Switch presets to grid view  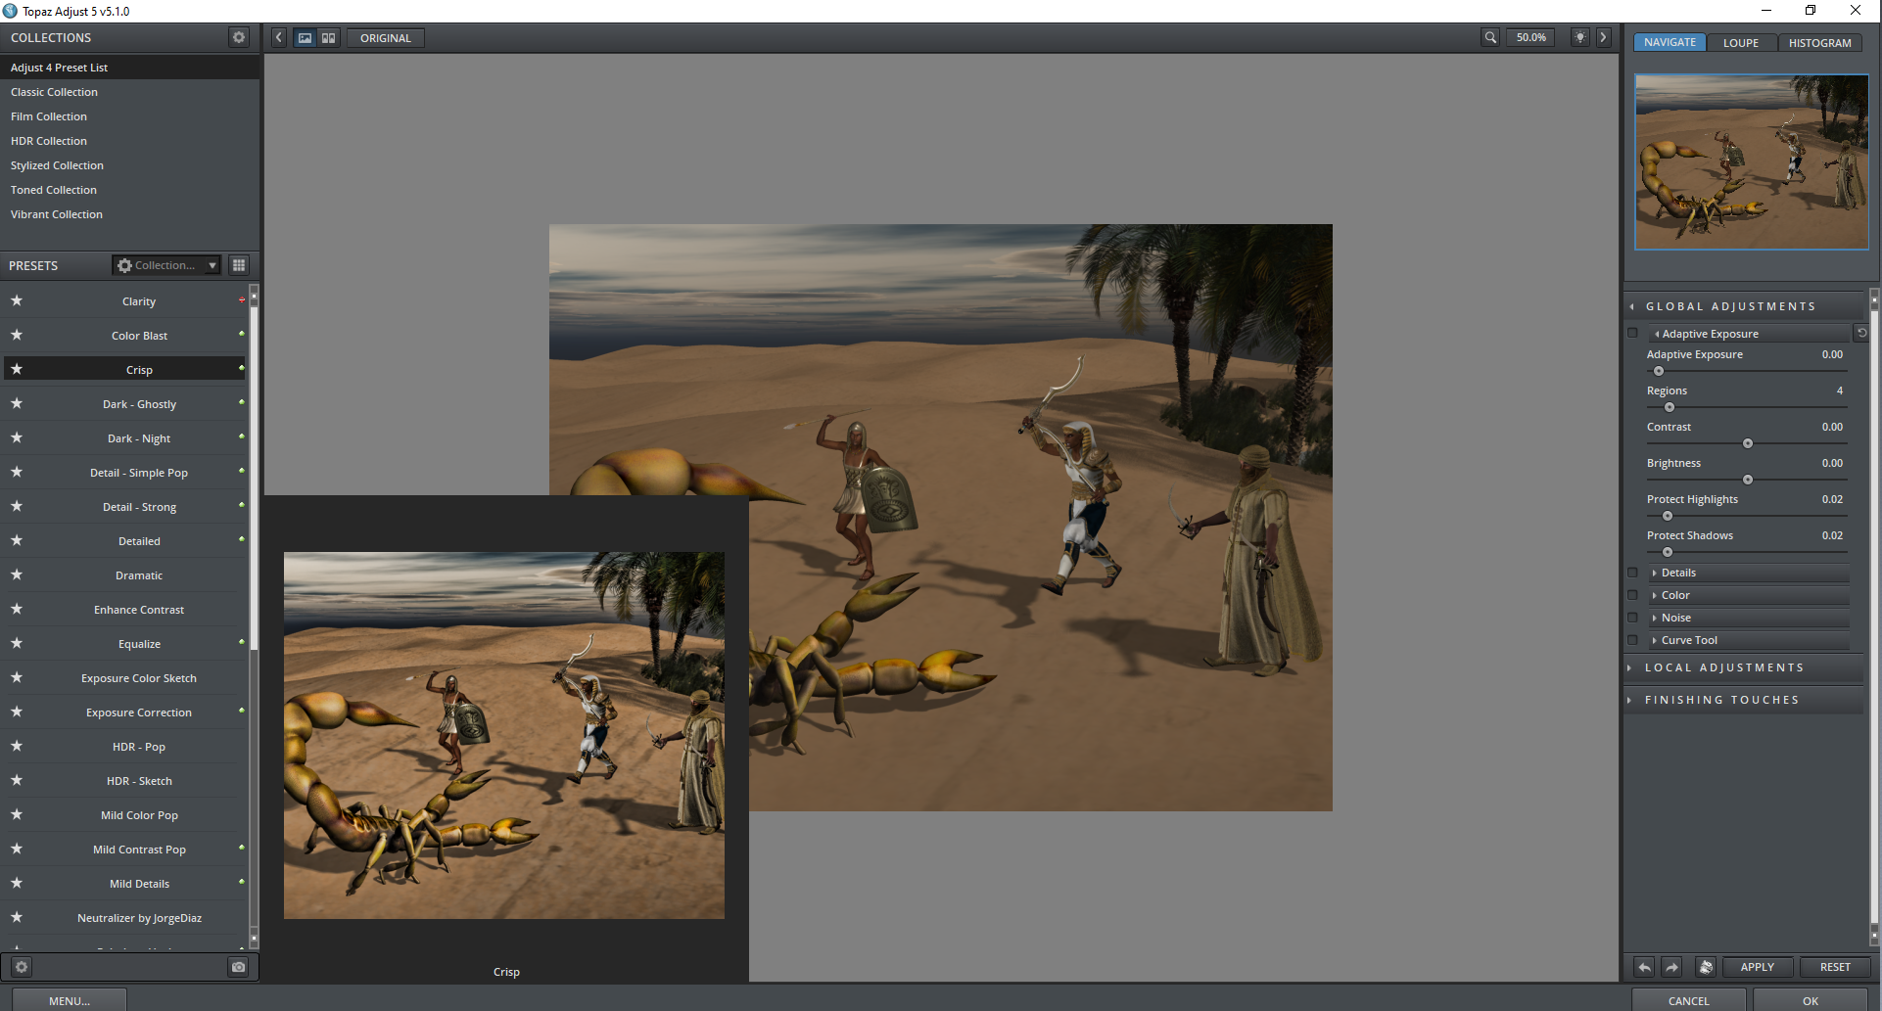tap(239, 265)
